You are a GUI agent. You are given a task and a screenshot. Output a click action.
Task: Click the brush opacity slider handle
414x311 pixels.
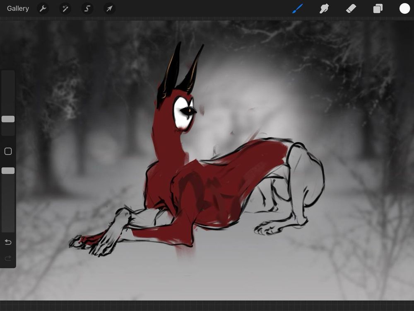(8, 170)
